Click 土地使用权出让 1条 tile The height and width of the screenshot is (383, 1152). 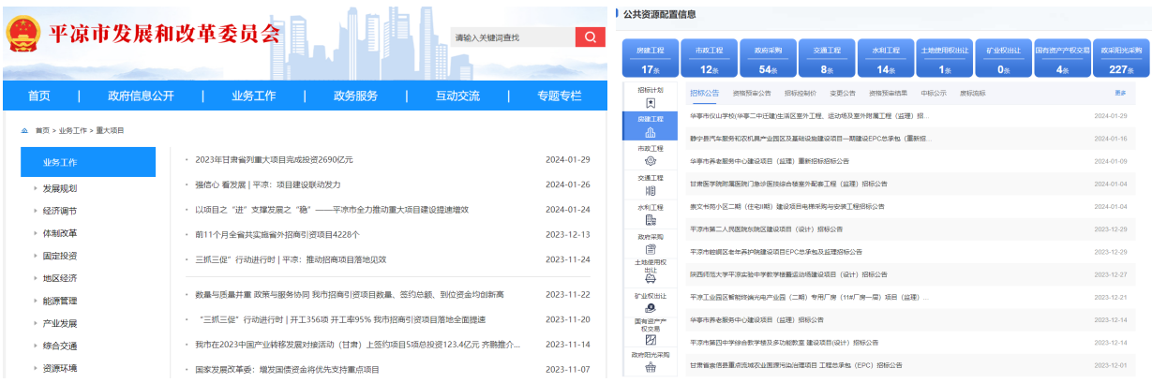pos(945,58)
